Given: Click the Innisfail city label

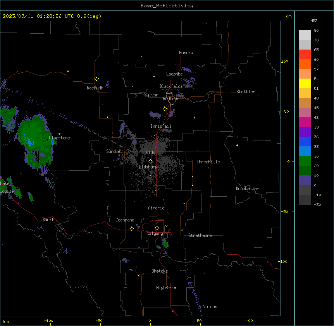Looking at the screenshot, I should coord(161,126).
